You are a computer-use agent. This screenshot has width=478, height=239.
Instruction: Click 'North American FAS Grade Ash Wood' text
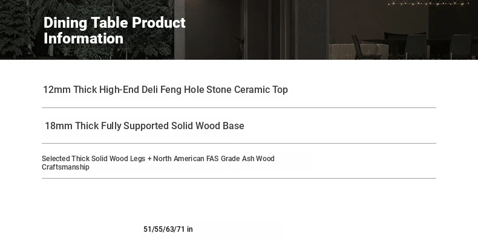pyautogui.click(x=214, y=159)
